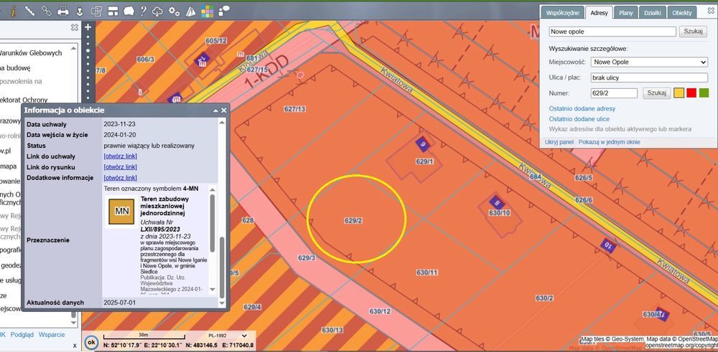Image resolution: width=718 pixels, height=352 pixels.
Task: Click the colorful grid palette icon
Action: 207,11
